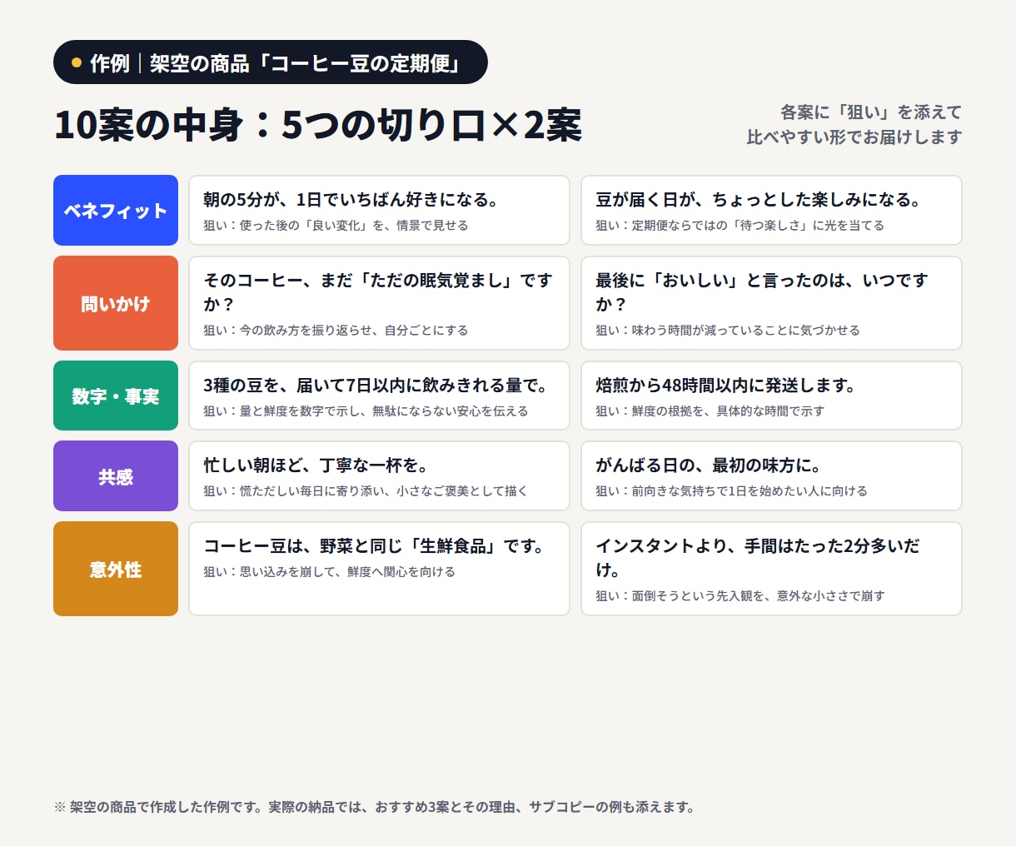The image size is (1016, 846).
Task: Click copy 最後に「おいしい」と言ったのは、いつですか？
Action: (x=762, y=292)
